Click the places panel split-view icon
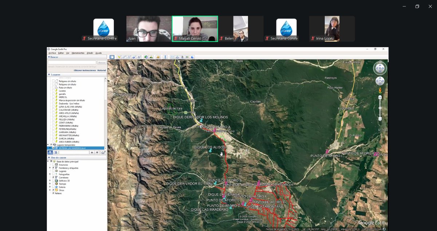The width and height of the screenshot is (437, 231). coord(55,153)
